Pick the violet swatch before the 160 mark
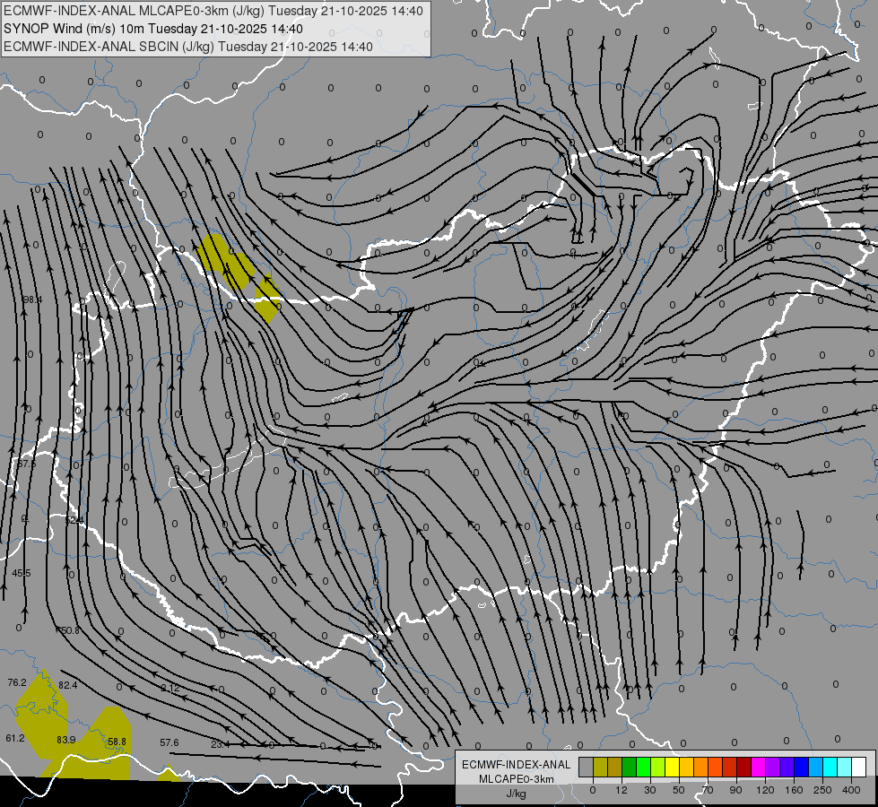Image resolution: width=878 pixels, height=807 pixels. coord(787,767)
